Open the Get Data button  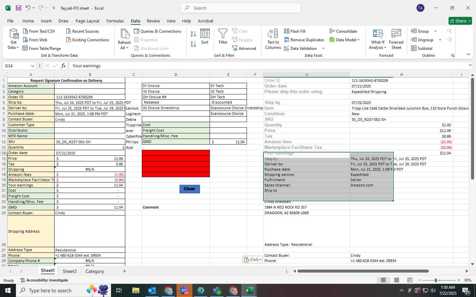coord(14,39)
